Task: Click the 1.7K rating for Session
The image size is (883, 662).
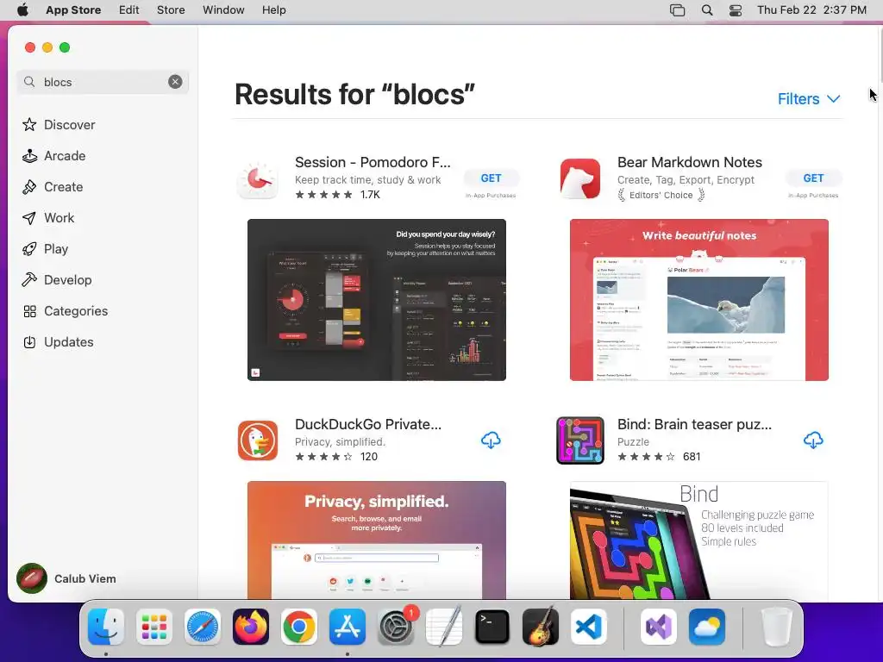Action: (x=370, y=195)
